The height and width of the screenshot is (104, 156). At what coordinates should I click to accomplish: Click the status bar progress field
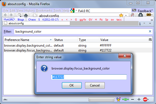101,99
